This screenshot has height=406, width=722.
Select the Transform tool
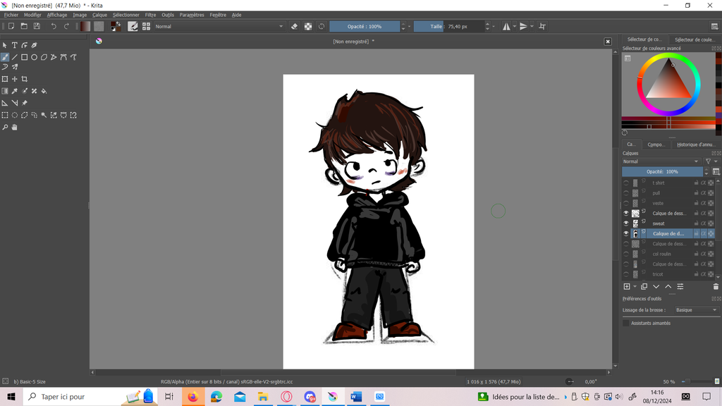[x=5, y=79]
